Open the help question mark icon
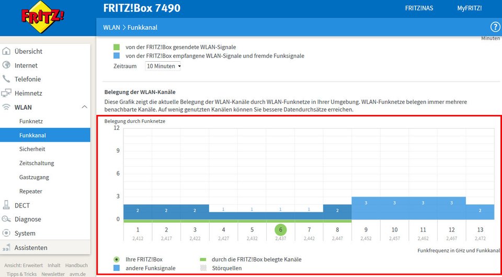The height and width of the screenshot is (277, 502). (x=495, y=27)
